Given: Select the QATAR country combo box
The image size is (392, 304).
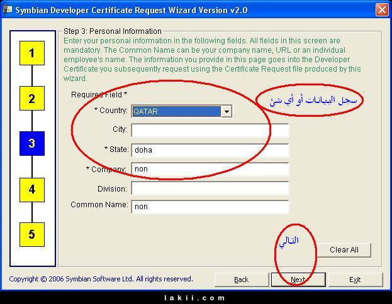Looking at the screenshot, I should tap(181, 112).
